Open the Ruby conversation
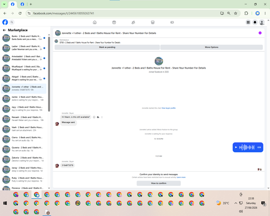 point(24,179)
